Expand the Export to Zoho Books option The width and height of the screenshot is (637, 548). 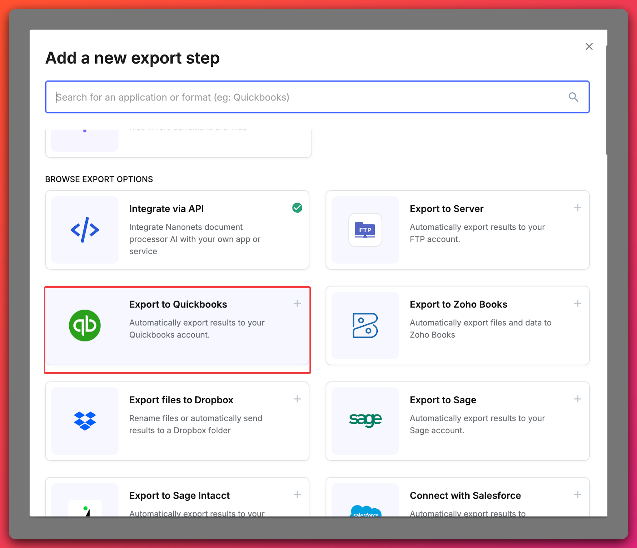pyautogui.click(x=577, y=303)
